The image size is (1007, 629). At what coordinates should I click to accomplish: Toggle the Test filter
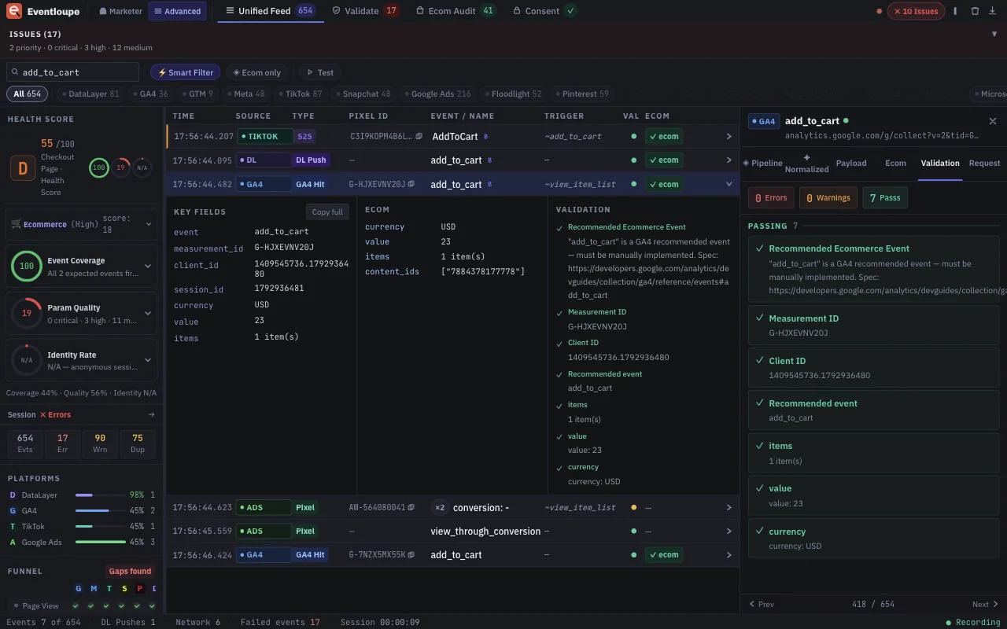pos(319,72)
